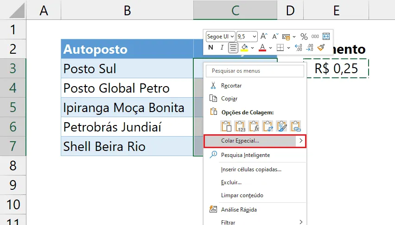Choose Copiar from the context menu
Screen dimensions: 395x225
tap(255, 99)
